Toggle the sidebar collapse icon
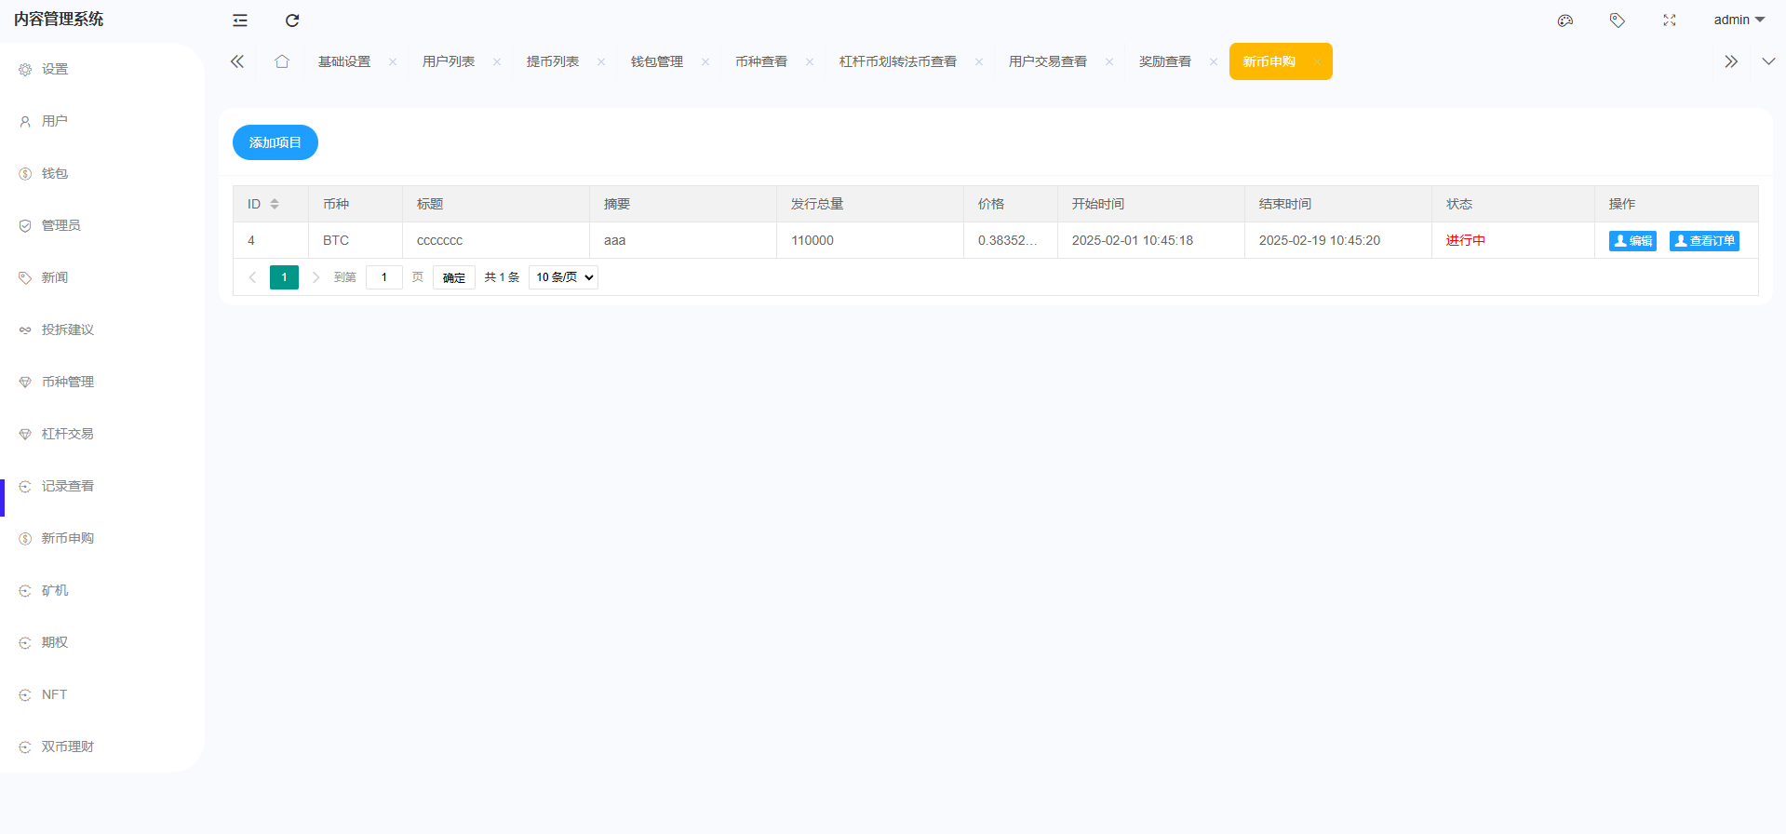The image size is (1786, 834). pyautogui.click(x=240, y=20)
